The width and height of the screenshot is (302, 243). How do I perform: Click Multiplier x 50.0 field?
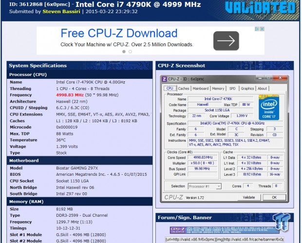(x=203, y=163)
